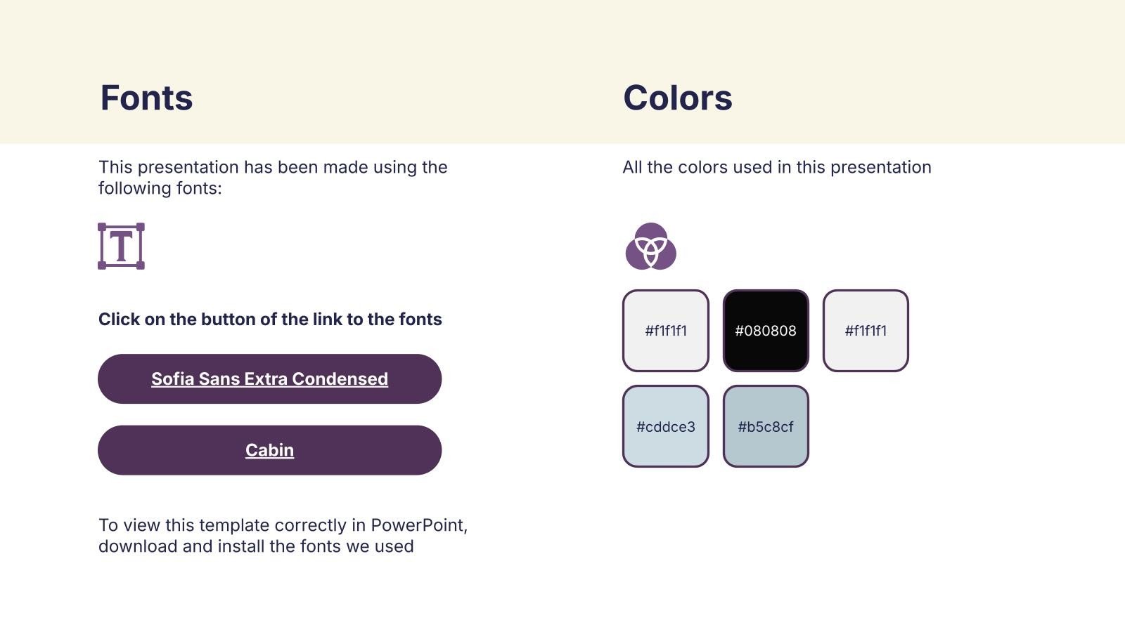Open the Cabin font link button
1125x632 pixels.
point(269,450)
